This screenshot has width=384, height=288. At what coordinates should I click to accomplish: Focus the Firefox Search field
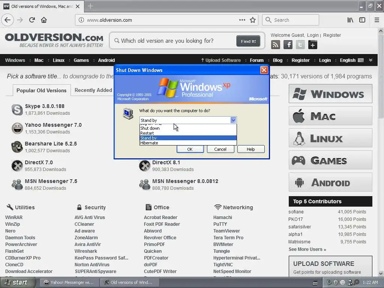291,20
